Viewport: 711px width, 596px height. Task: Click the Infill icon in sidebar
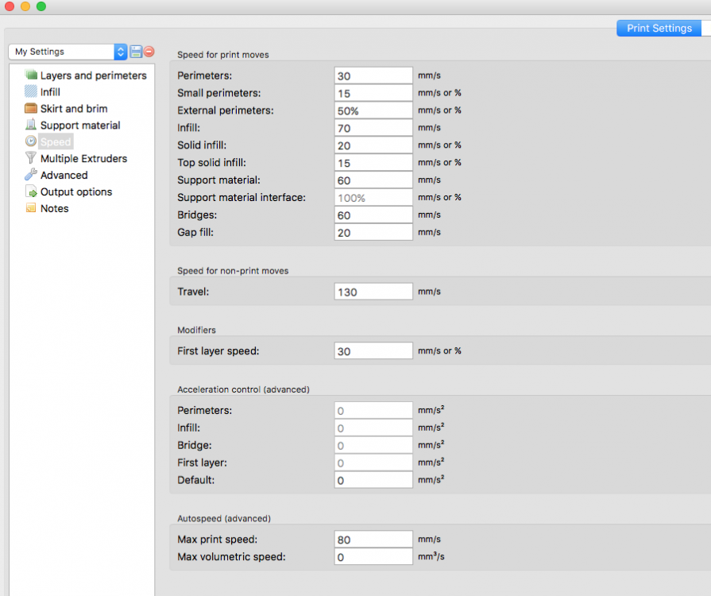pos(31,92)
